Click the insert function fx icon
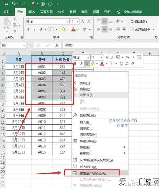Image resolution: width=159 pixels, height=188 pixels. click(x=57, y=45)
